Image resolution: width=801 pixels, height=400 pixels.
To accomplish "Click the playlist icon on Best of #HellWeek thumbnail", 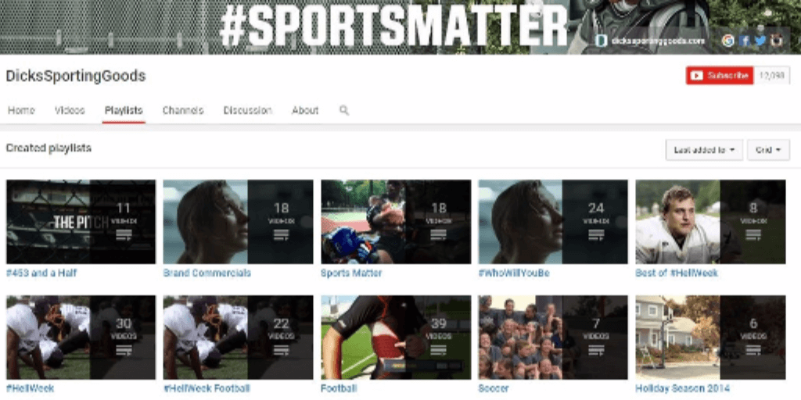I will tap(753, 235).
